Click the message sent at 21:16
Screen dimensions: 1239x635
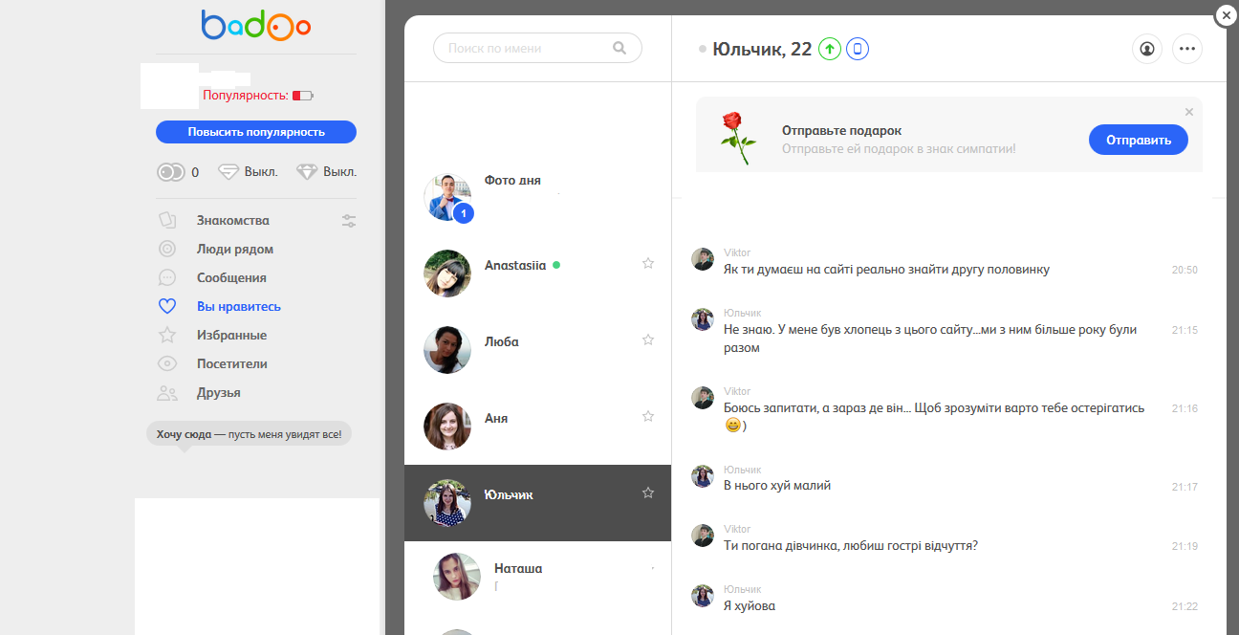pos(934,416)
